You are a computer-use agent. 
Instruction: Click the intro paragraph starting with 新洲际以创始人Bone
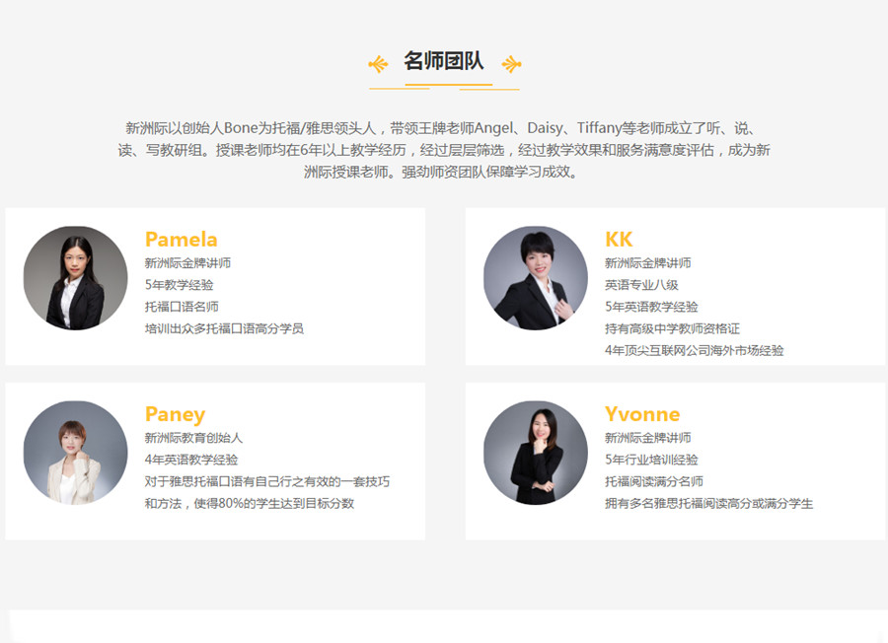(444, 150)
